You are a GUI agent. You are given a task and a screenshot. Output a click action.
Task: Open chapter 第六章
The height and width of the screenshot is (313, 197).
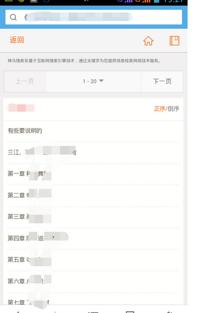click(x=93, y=282)
